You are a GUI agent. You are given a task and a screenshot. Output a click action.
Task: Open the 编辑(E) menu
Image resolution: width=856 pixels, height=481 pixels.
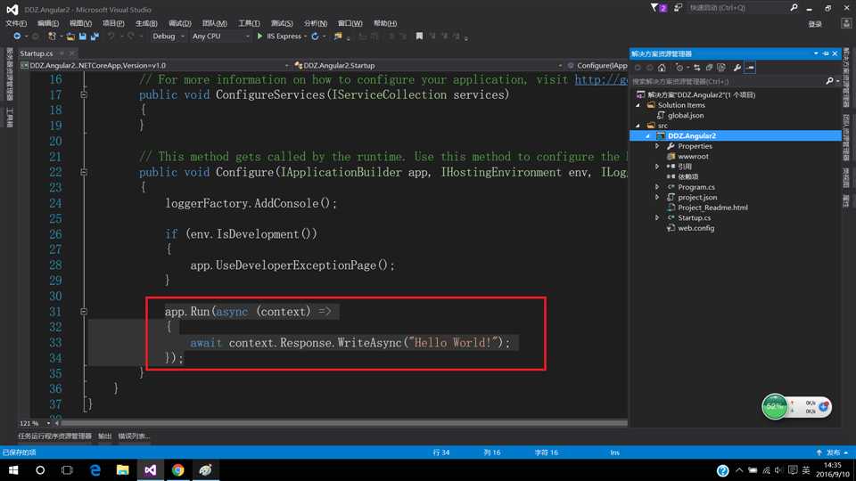click(48, 23)
